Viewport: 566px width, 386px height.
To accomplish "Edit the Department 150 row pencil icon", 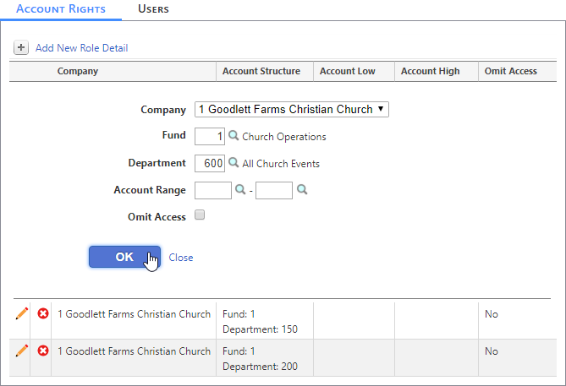I will [x=21, y=314].
